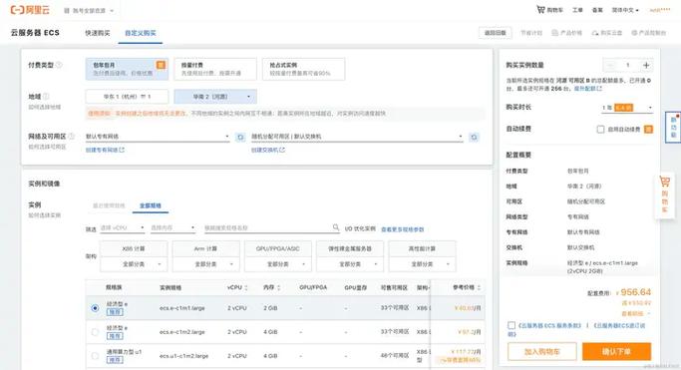Open 全部分类 dropdown under 弹性裸金属服务器
681x370 pixels.
[x=350, y=264]
